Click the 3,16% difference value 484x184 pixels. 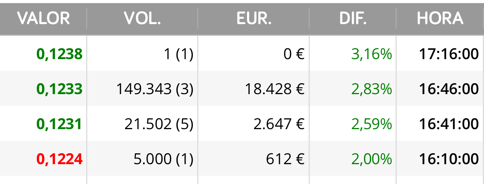(x=371, y=54)
